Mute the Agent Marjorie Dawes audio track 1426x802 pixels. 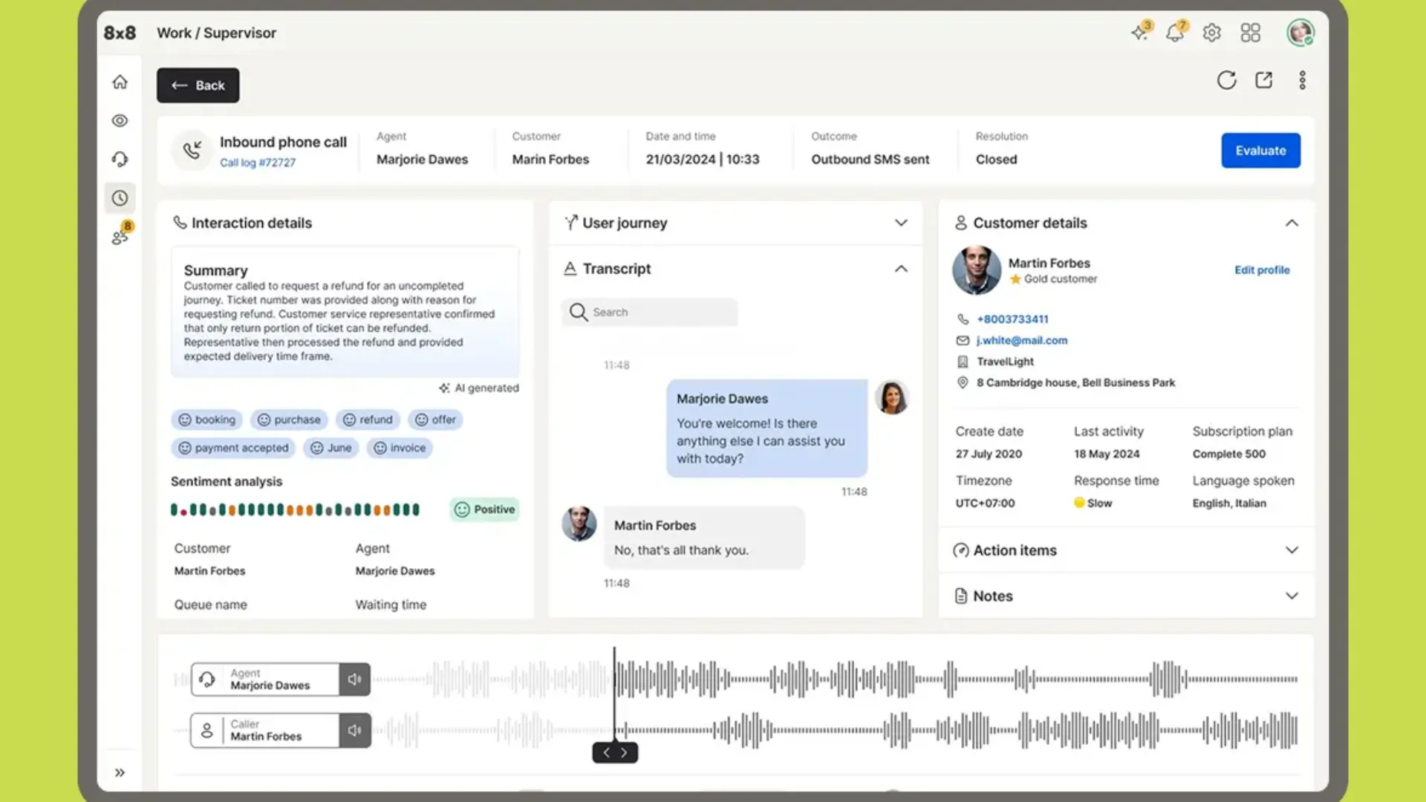pos(354,679)
